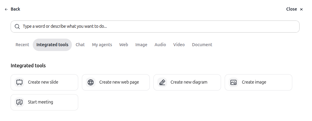Image resolution: width=312 pixels, height=121 pixels.
Task: Click the Back text label
Action: point(15,9)
